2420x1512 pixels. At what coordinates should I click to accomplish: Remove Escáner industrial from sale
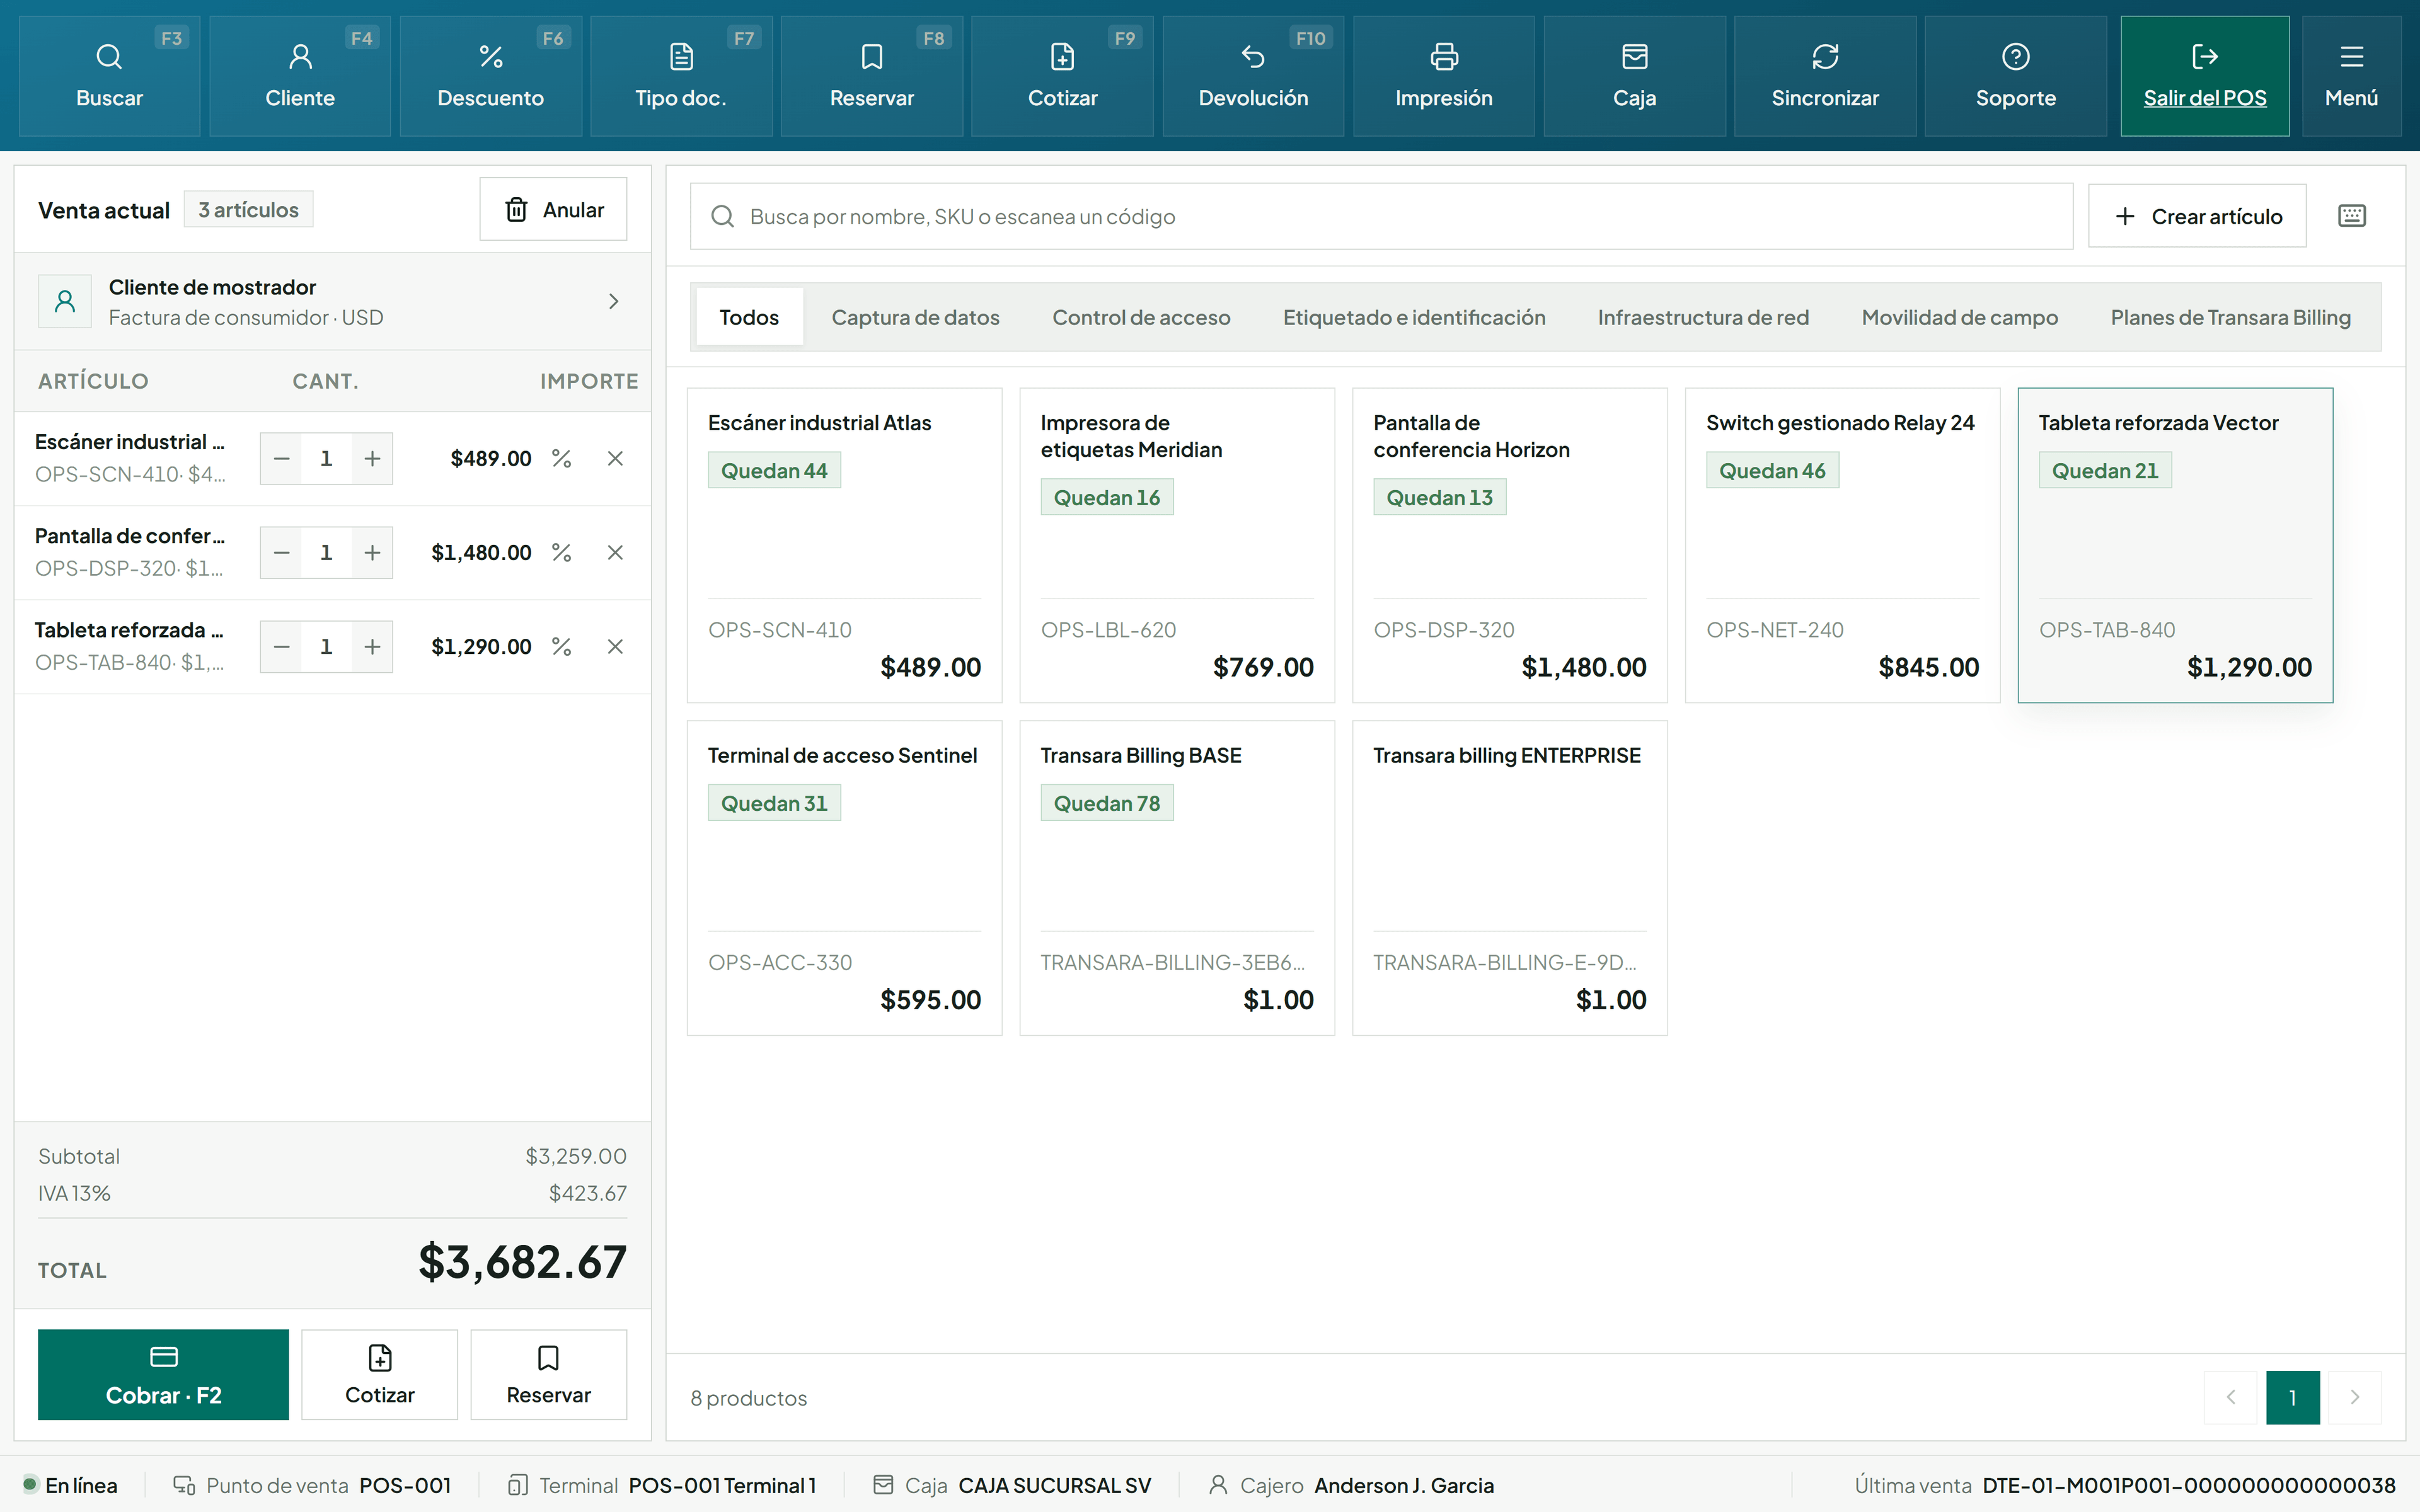(x=615, y=458)
